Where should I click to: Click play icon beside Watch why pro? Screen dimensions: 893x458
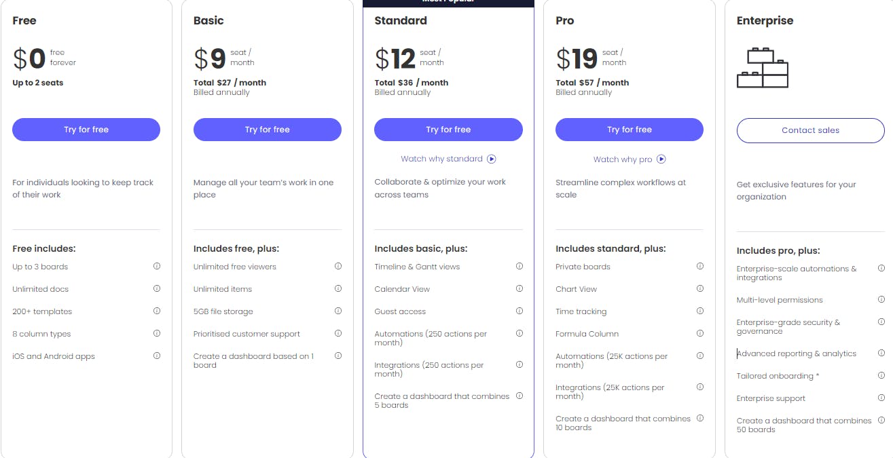click(661, 159)
